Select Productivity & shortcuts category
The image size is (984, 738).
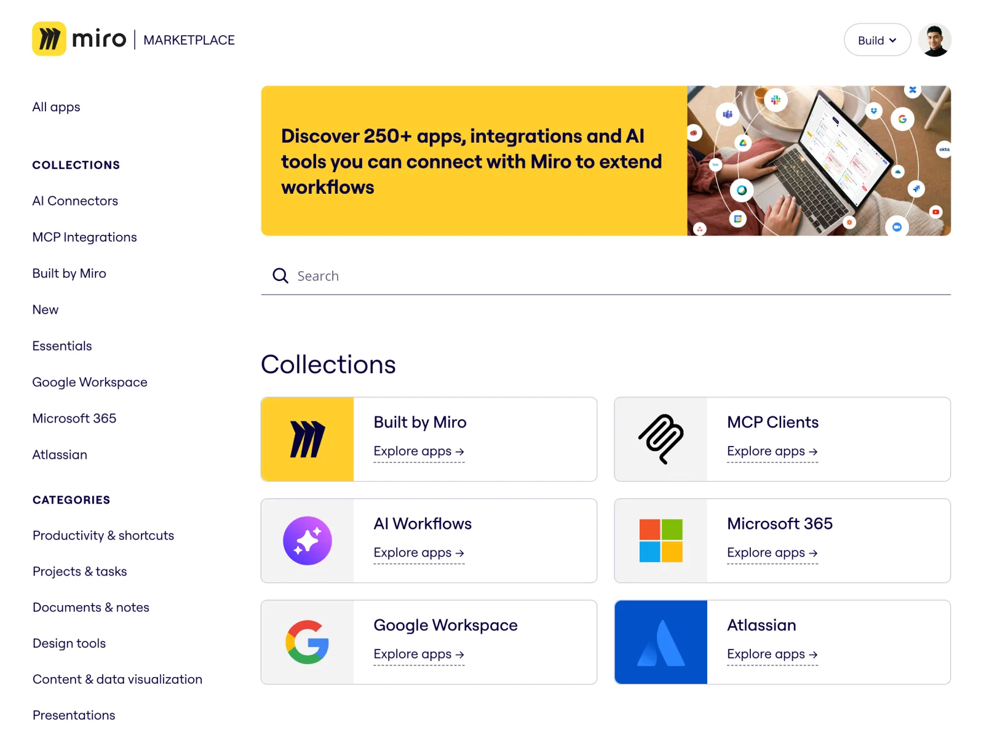(x=103, y=536)
